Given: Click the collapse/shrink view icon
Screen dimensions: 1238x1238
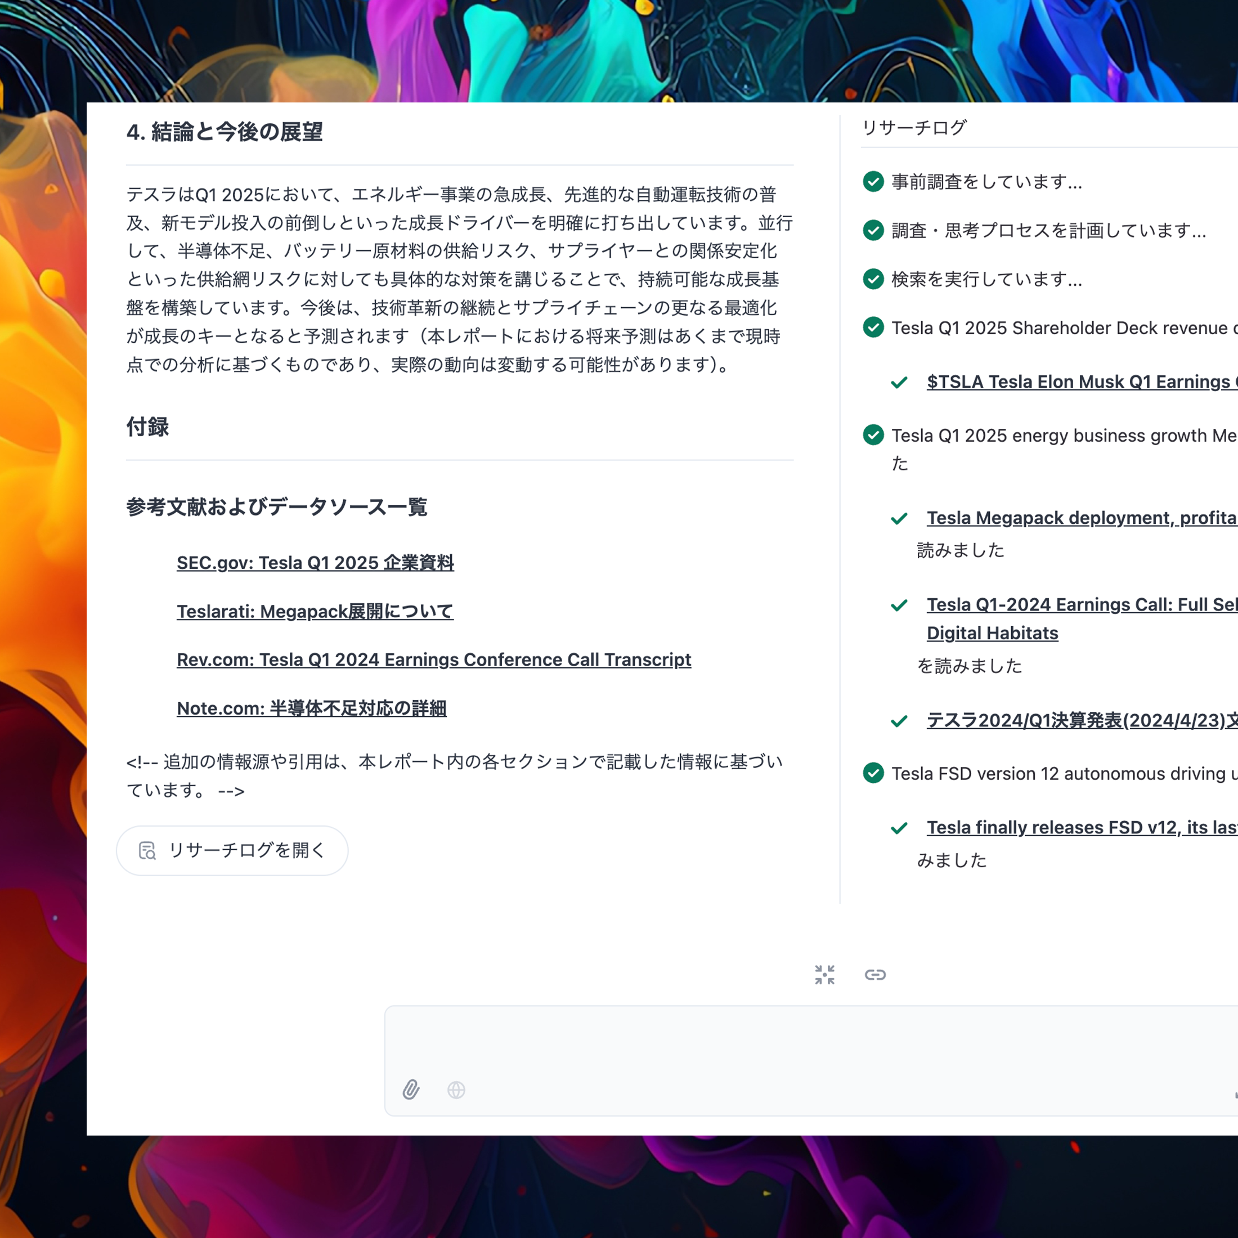Looking at the screenshot, I should click(824, 975).
